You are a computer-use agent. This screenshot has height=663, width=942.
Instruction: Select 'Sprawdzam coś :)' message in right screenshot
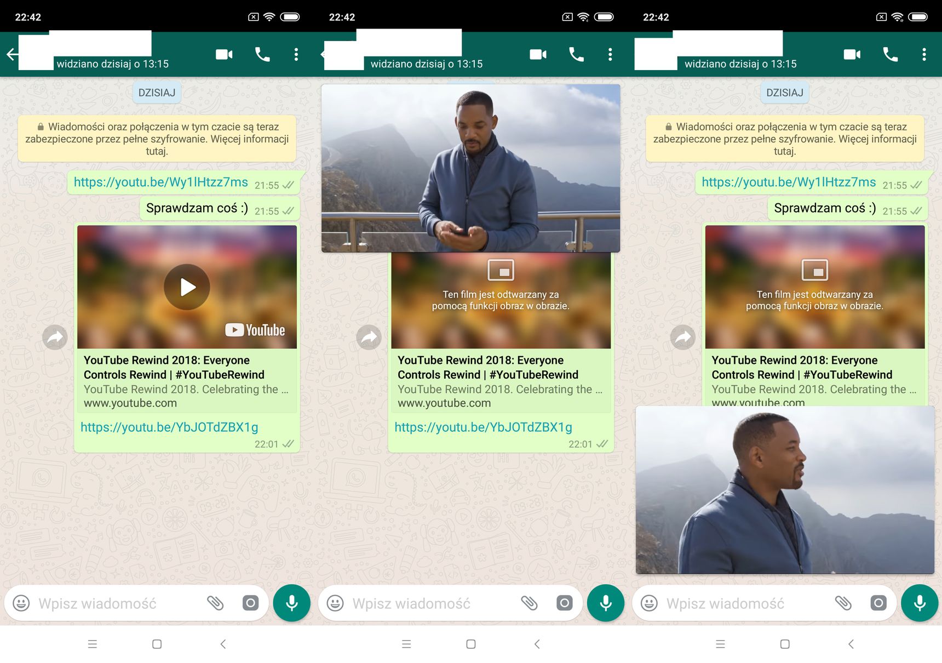tap(848, 208)
